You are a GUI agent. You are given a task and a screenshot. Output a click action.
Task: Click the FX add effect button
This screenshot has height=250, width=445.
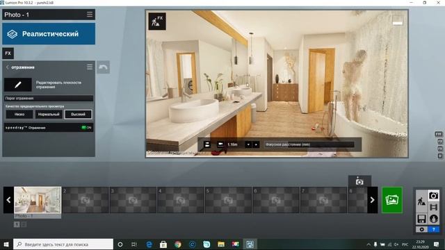pos(8,53)
